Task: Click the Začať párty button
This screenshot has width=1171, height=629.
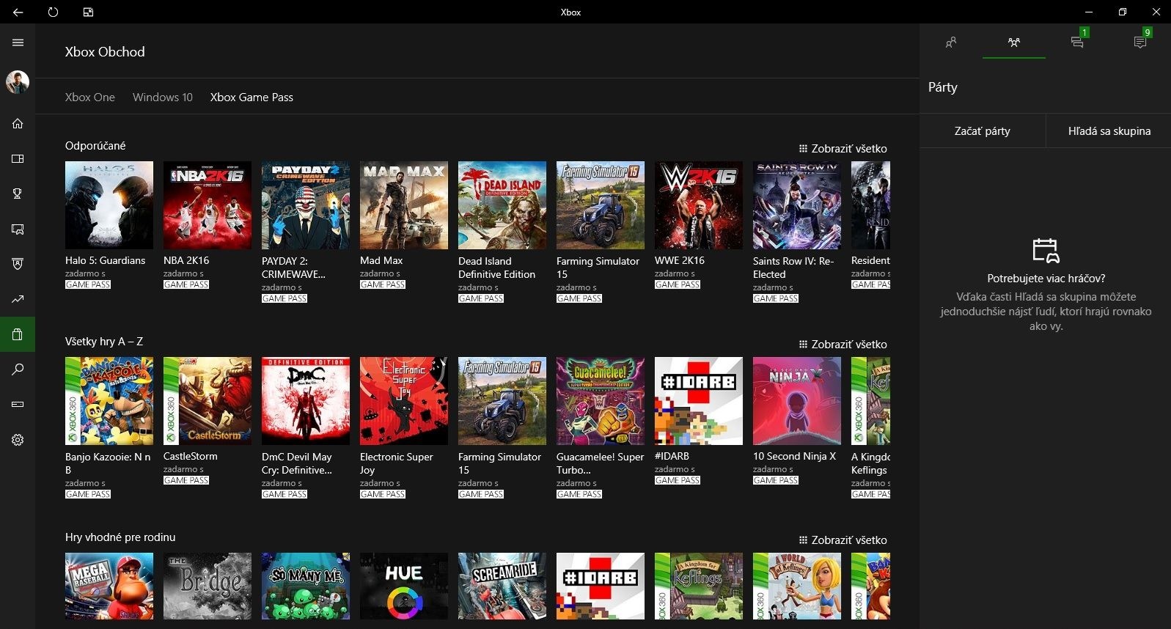Action: click(x=983, y=131)
